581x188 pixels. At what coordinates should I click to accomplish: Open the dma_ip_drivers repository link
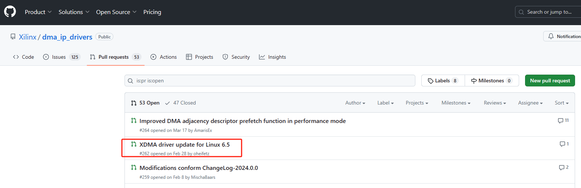(67, 37)
